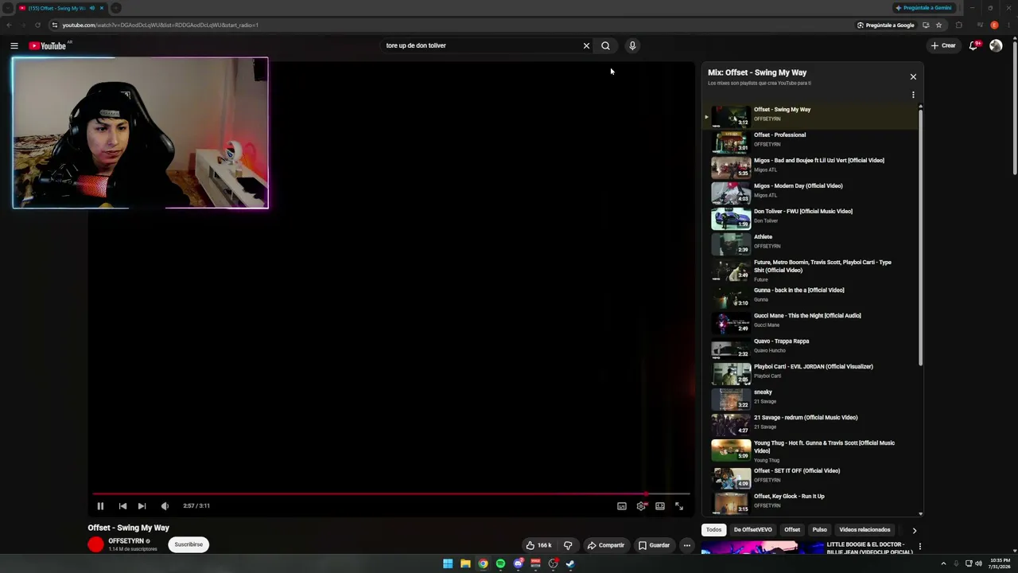Open the YouTube hamburger guide menu
The width and height of the screenshot is (1018, 573).
14,45
